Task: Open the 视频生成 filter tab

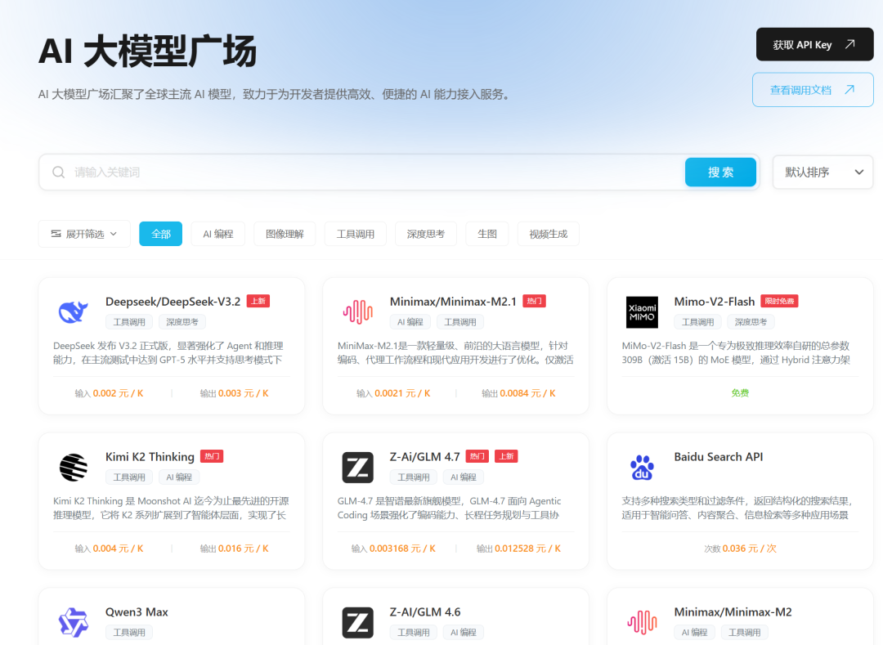Action: coord(548,234)
